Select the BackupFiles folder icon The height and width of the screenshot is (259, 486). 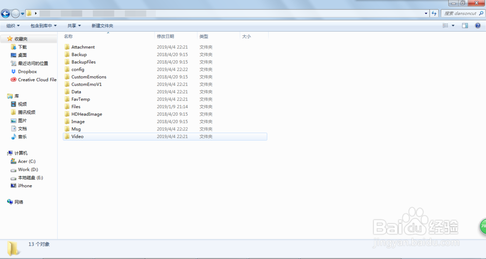coord(67,62)
